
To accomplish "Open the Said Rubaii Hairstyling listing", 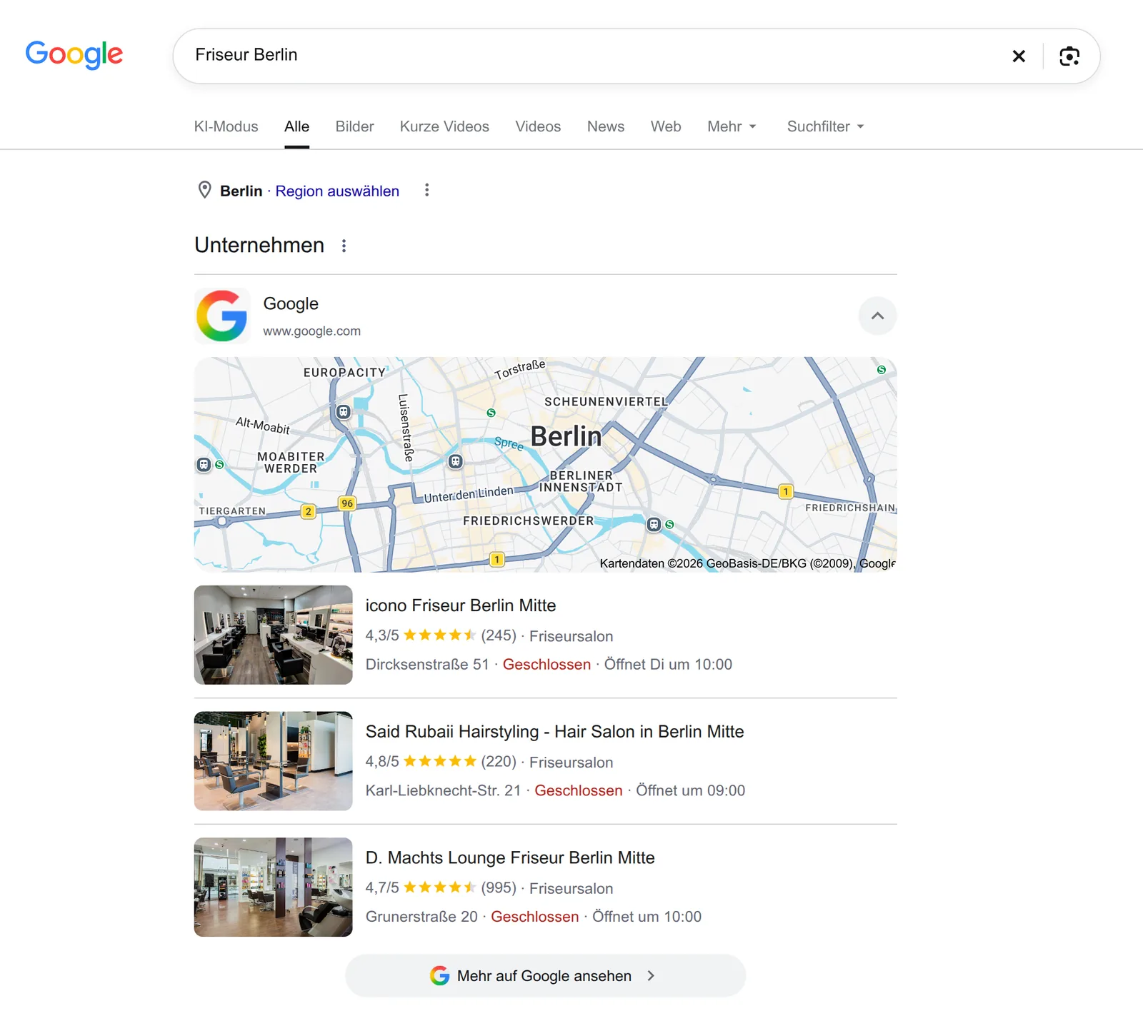I will coord(554,732).
